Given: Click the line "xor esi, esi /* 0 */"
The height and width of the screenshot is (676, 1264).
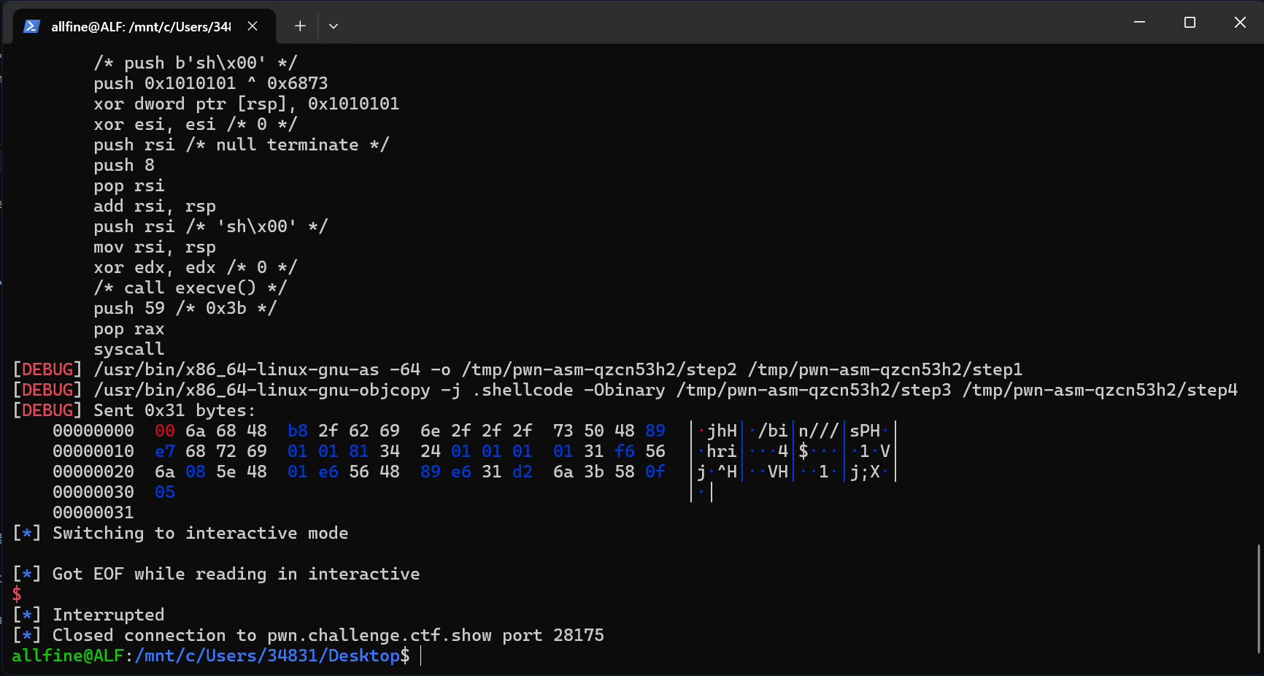Looking at the screenshot, I should pyautogui.click(x=196, y=124).
